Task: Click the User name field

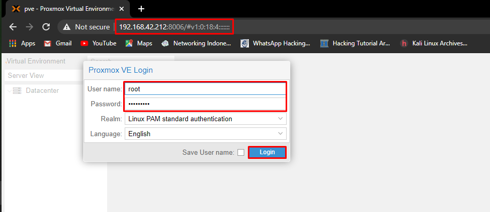Action: pyautogui.click(x=205, y=89)
